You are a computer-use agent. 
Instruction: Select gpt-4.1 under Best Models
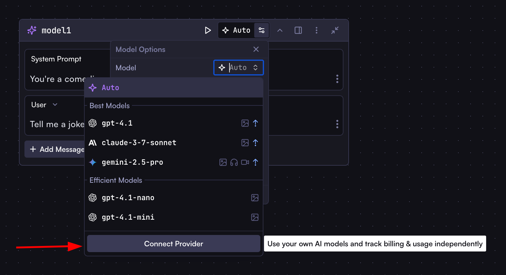coord(117,123)
